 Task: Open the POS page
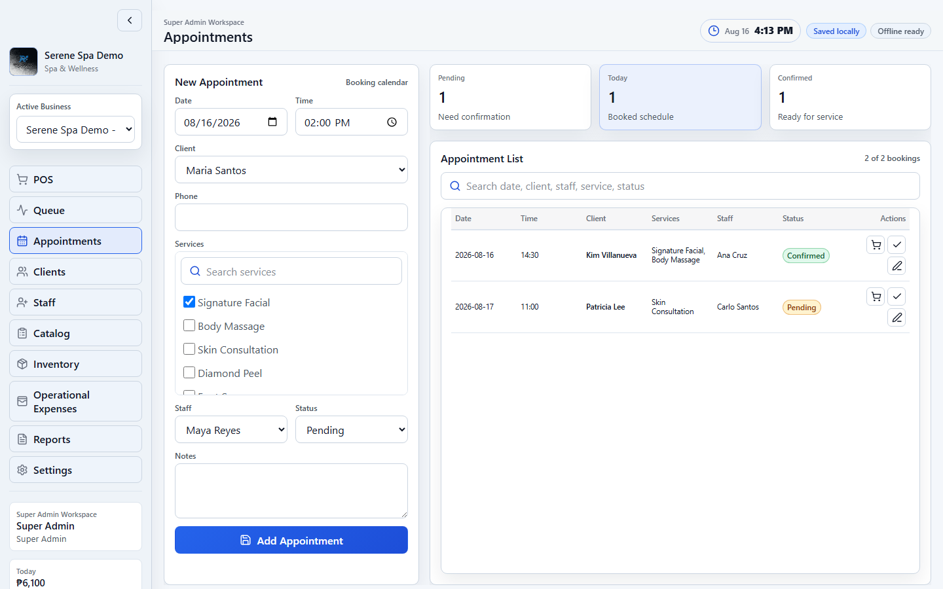(x=75, y=179)
